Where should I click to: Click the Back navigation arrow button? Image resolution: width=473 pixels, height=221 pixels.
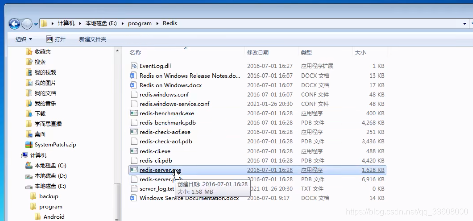[x=14, y=24]
